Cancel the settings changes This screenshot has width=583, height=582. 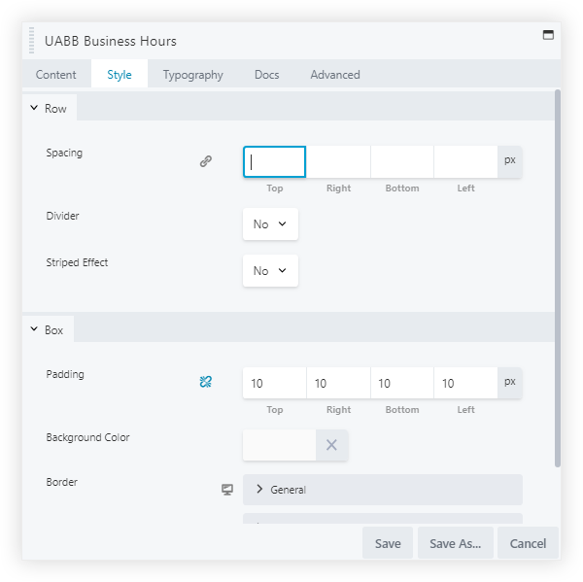point(528,543)
